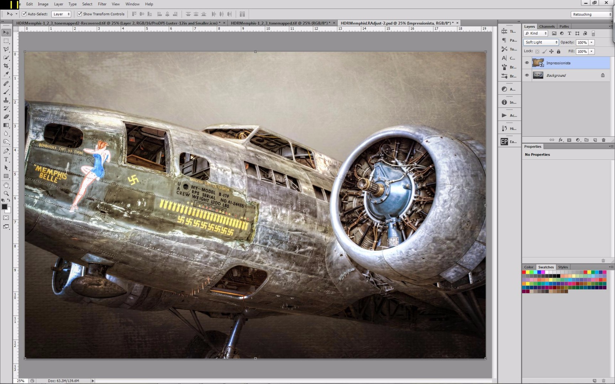The image size is (615, 384).
Task: Add a layer mask
Action: tap(569, 140)
